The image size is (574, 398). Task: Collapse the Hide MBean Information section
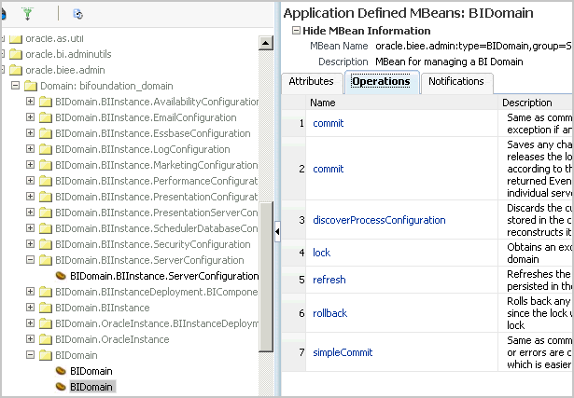[297, 31]
